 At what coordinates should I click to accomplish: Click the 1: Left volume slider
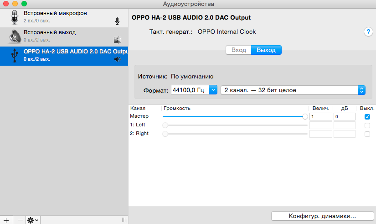point(235,125)
